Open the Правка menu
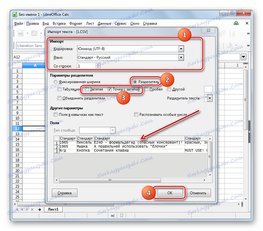This screenshot has height=231, width=263. point(33,23)
